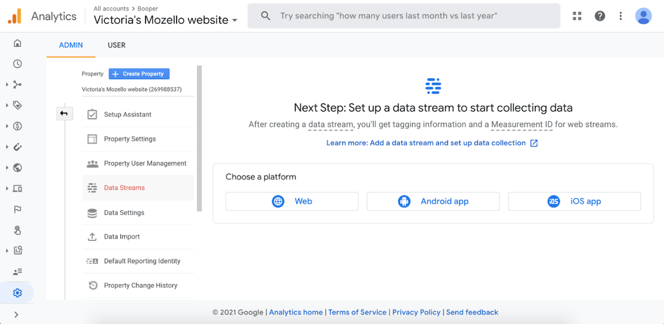Screen dimensions: 664x324
Task: Open the Learn more data stream link
Action: pos(432,143)
